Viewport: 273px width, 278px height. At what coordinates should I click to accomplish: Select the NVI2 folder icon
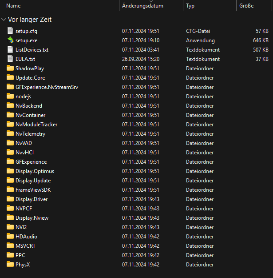(x=10, y=227)
